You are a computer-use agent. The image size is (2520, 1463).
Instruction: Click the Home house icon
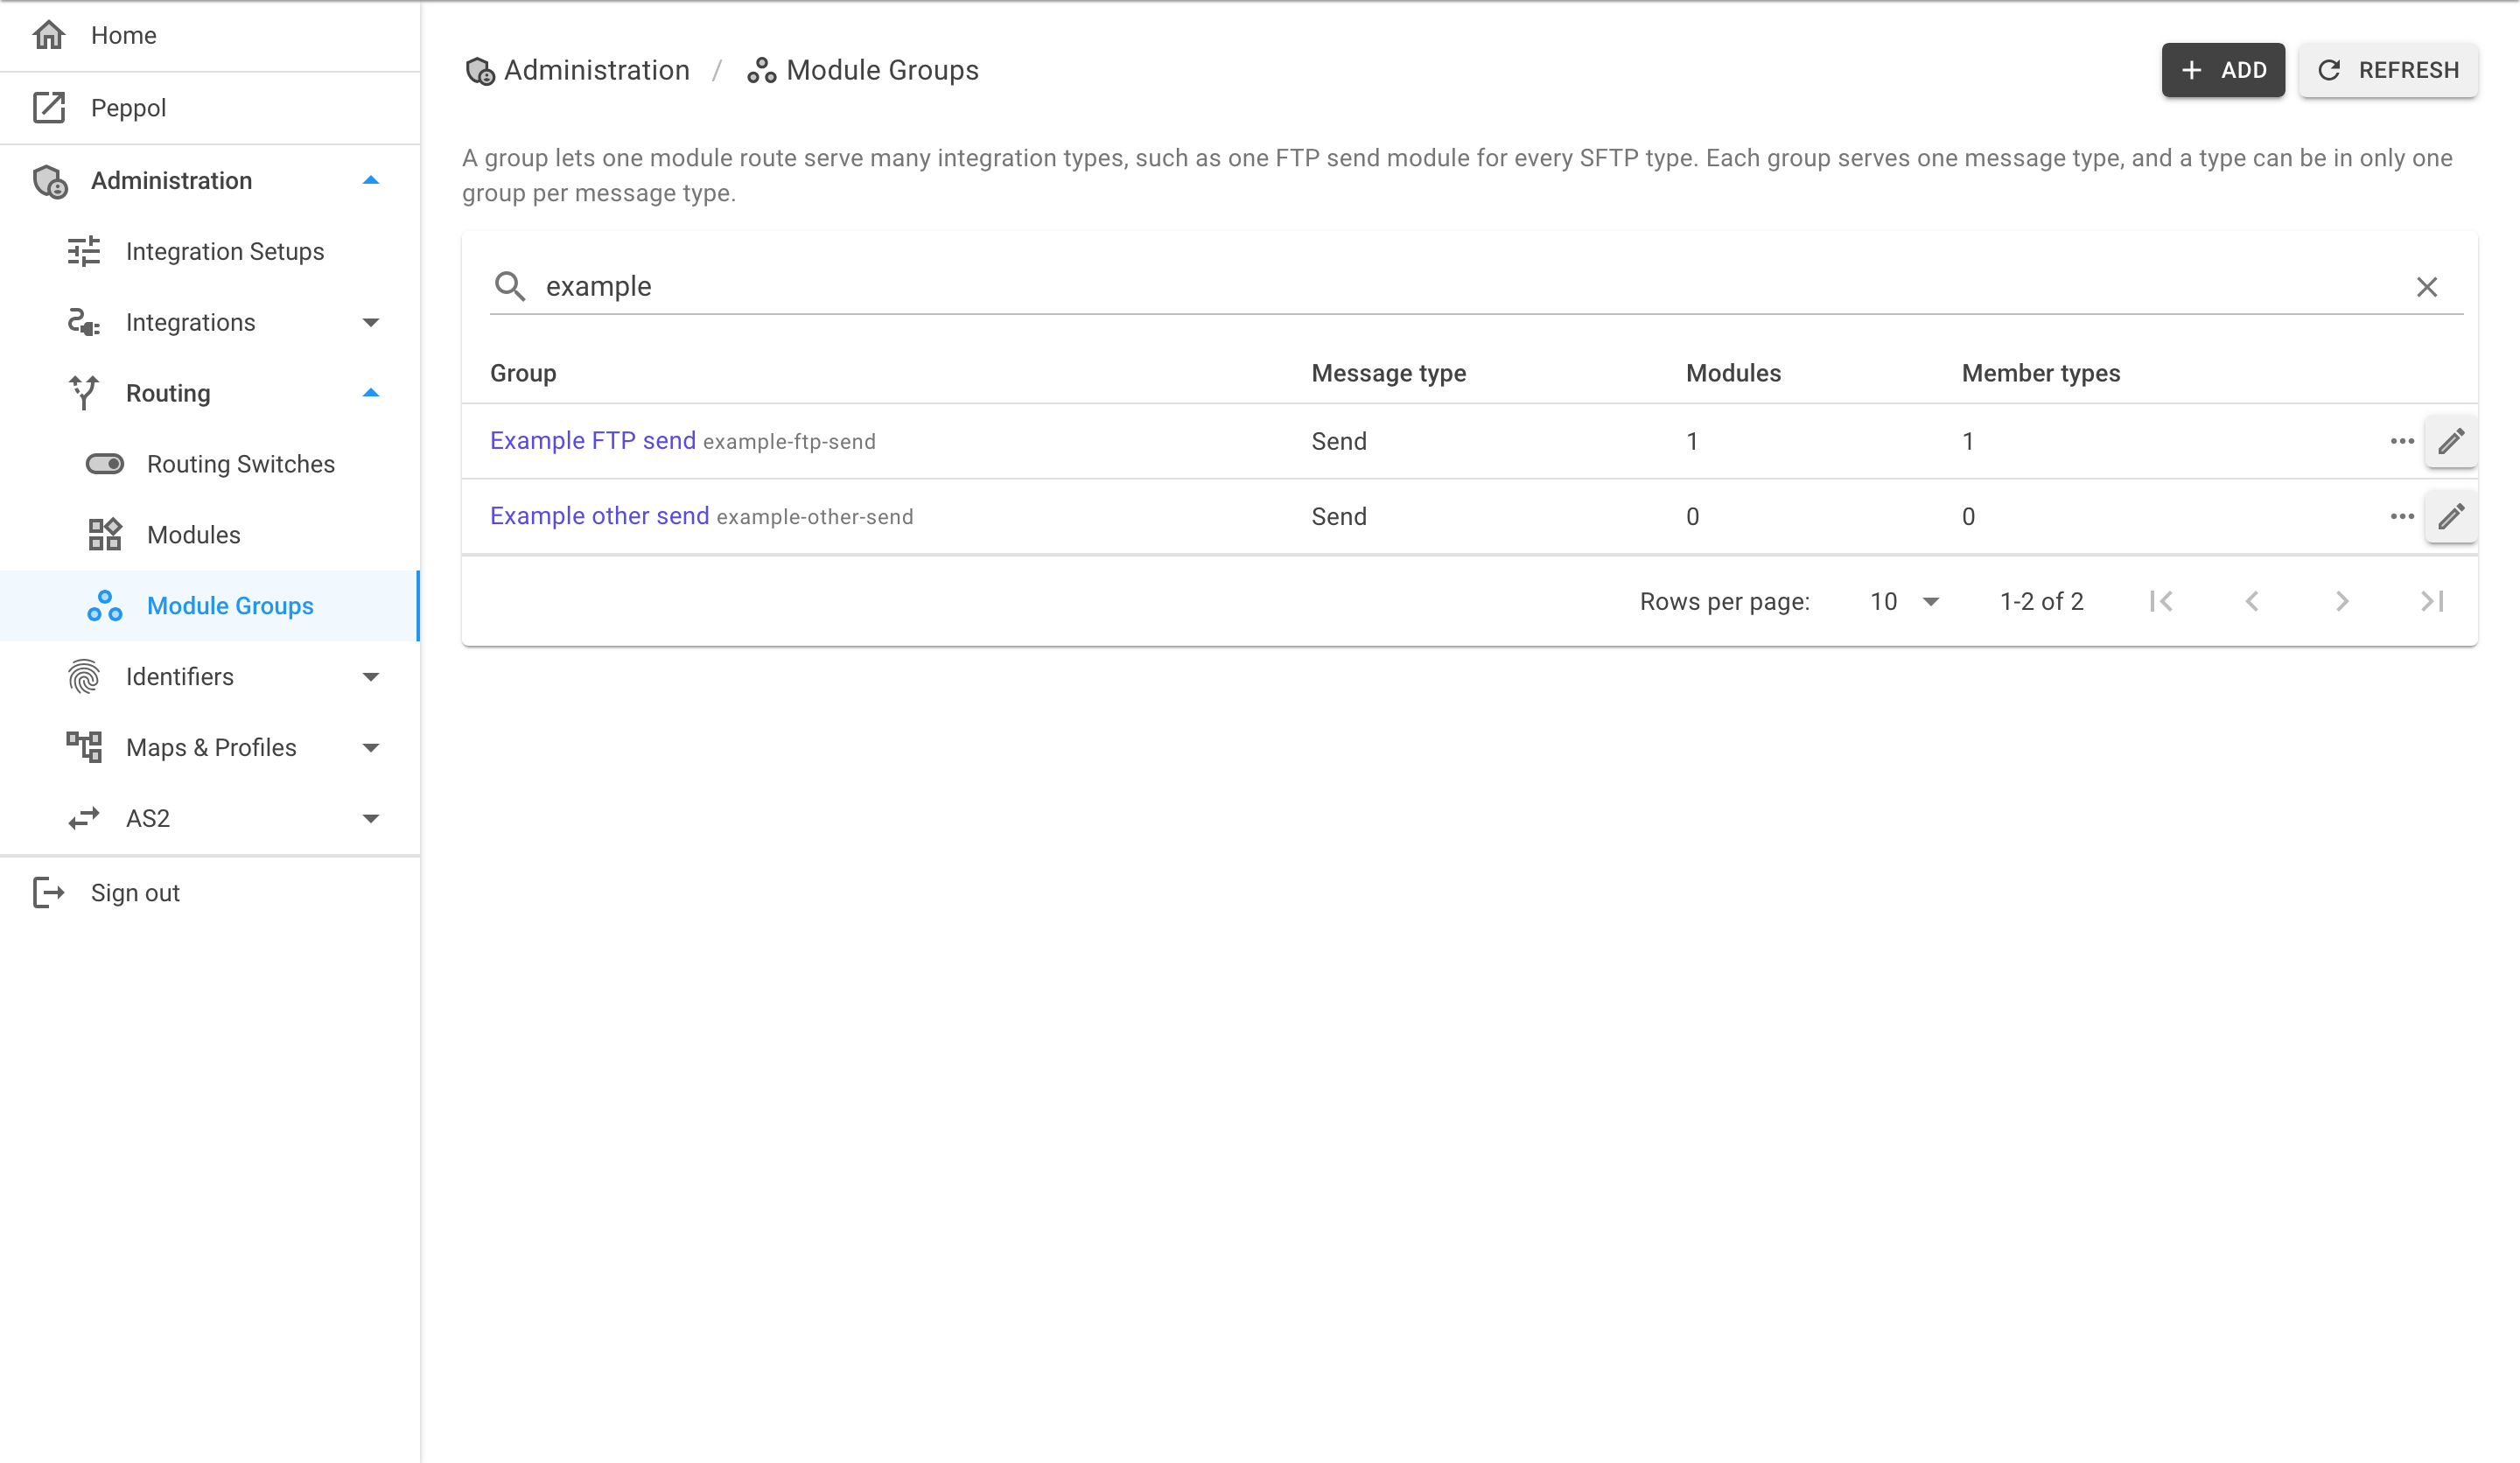[x=48, y=35]
